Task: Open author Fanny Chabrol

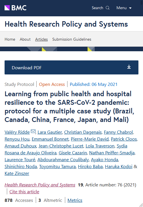Action: [118, 132]
